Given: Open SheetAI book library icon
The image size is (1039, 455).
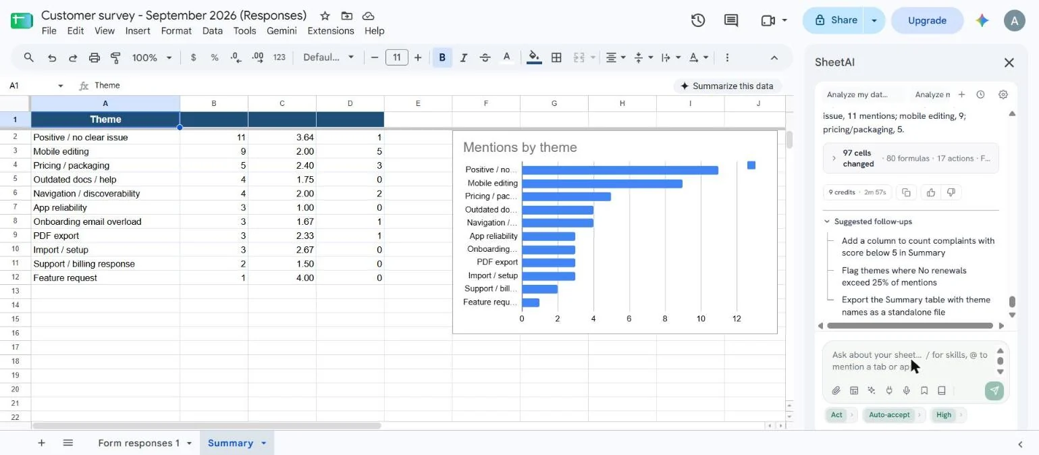Looking at the screenshot, I should pyautogui.click(x=942, y=390).
